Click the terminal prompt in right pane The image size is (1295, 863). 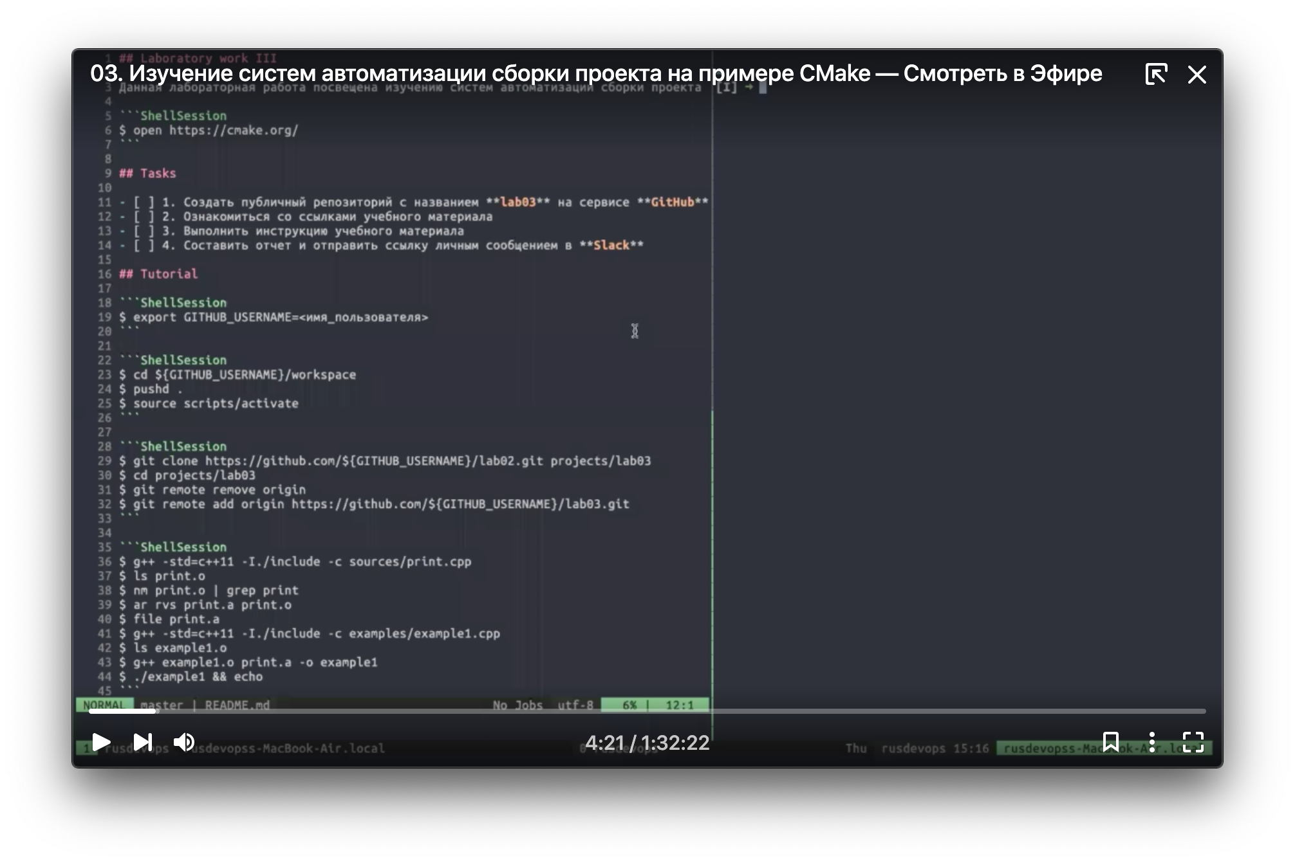(741, 87)
